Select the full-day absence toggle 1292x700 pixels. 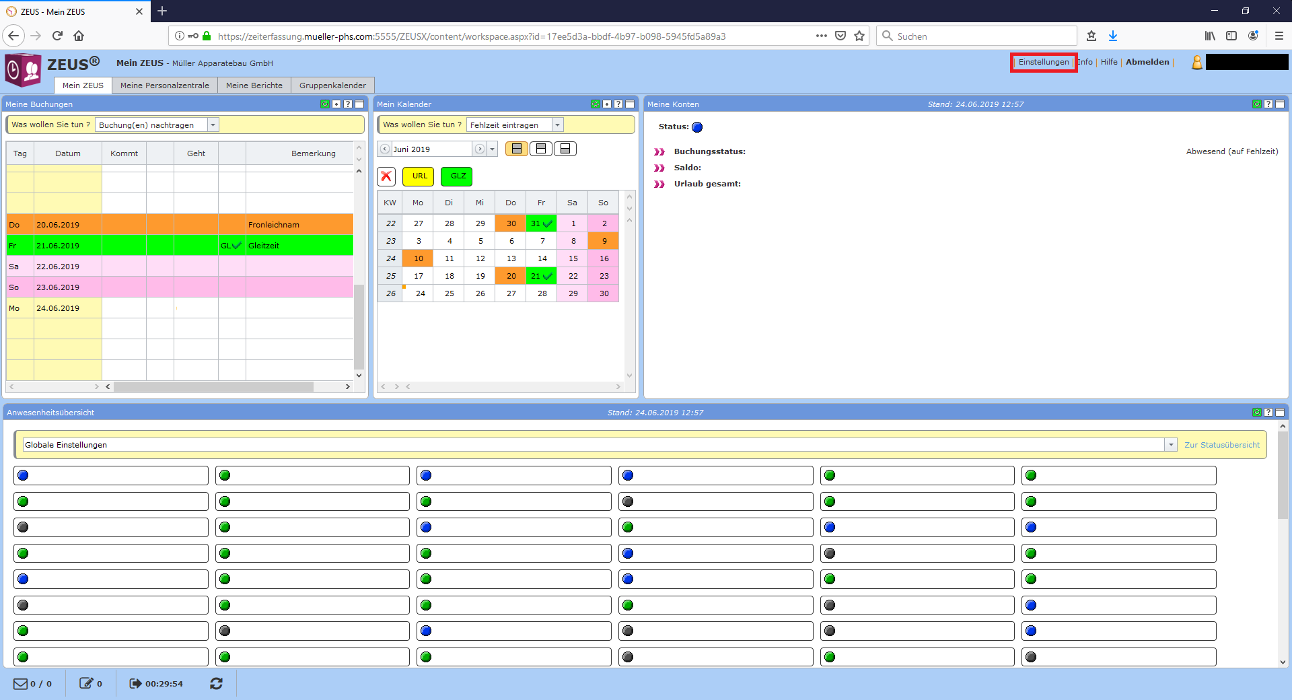point(517,149)
